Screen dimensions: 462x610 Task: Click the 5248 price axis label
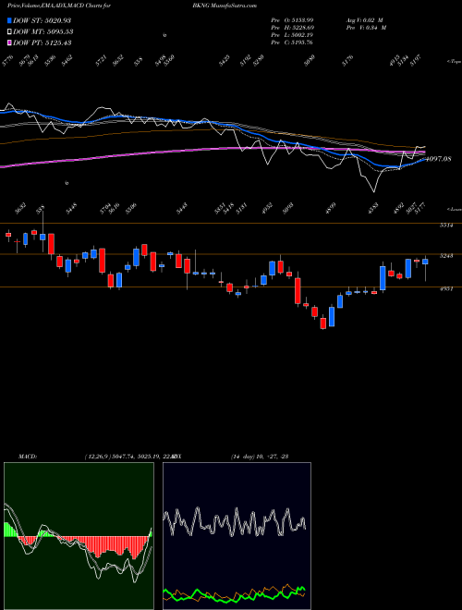[446, 256]
